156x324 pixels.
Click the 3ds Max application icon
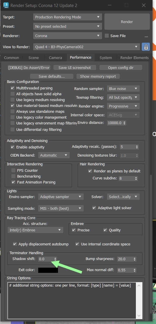(x=6, y=5)
